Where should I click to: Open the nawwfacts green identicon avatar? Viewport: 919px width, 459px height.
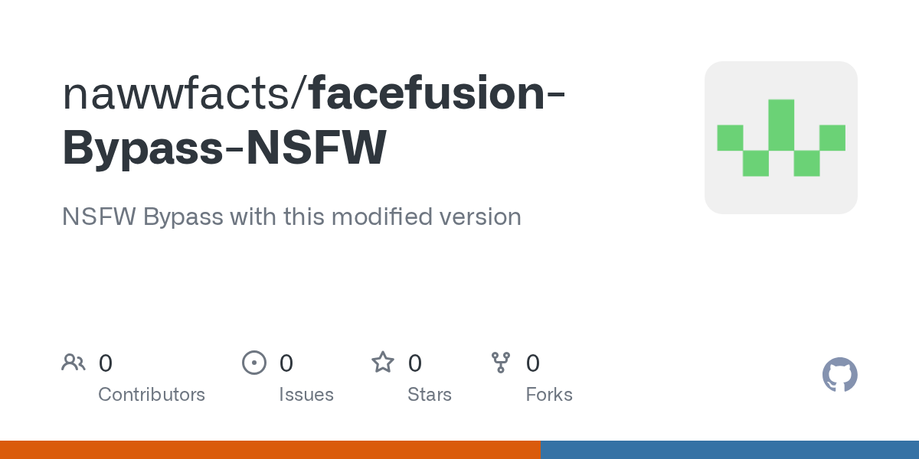point(780,138)
